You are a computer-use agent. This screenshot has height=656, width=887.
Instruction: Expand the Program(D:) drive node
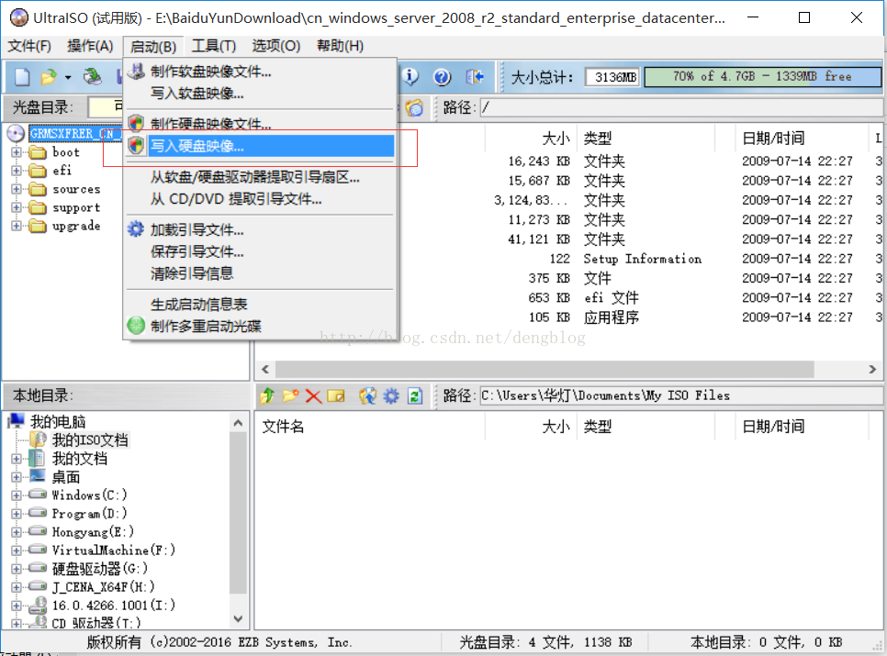(x=16, y=513)
